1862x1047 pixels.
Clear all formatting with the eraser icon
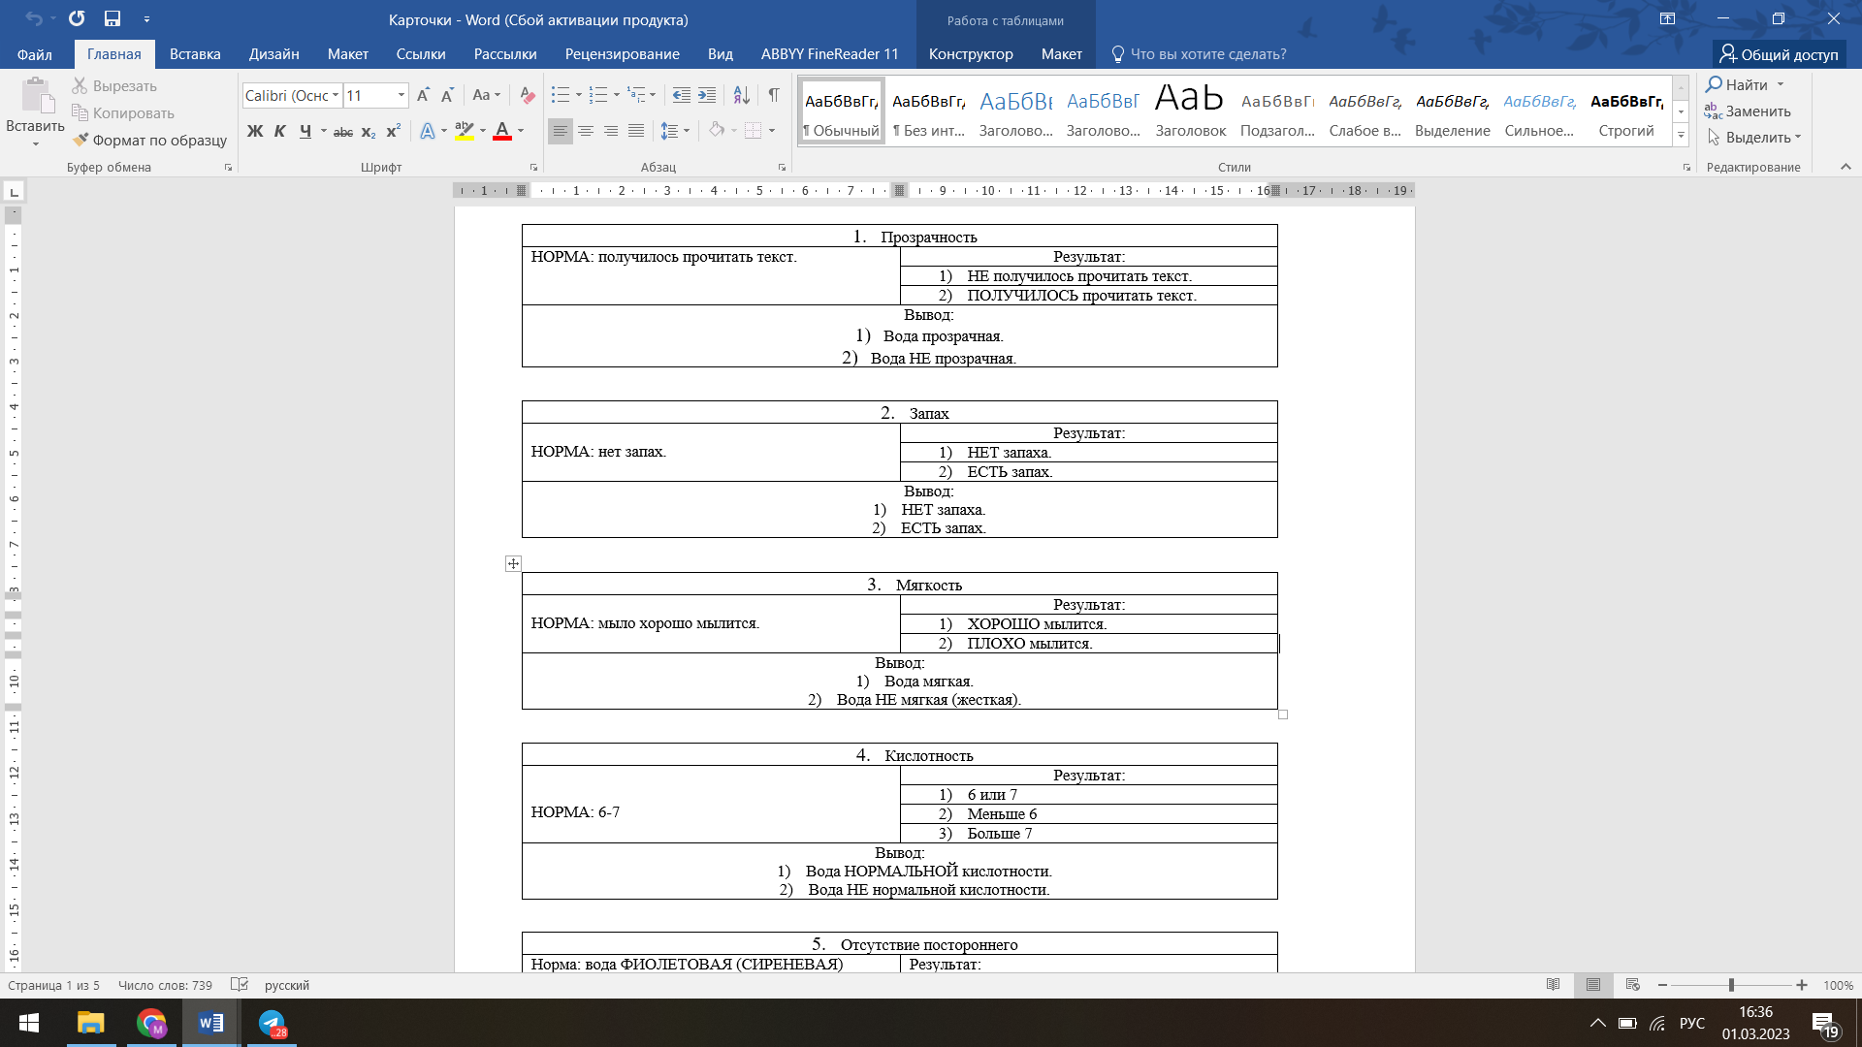[x=528, y=95]
